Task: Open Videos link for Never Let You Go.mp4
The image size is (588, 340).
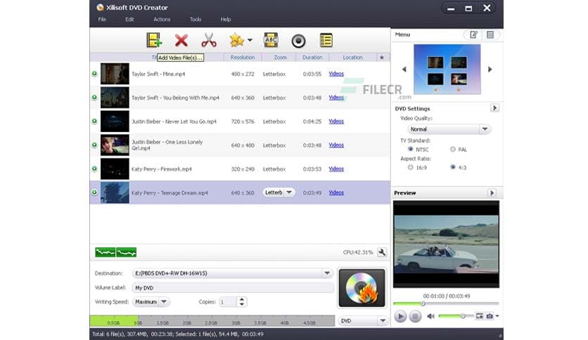Action: (x=336, y=122)
